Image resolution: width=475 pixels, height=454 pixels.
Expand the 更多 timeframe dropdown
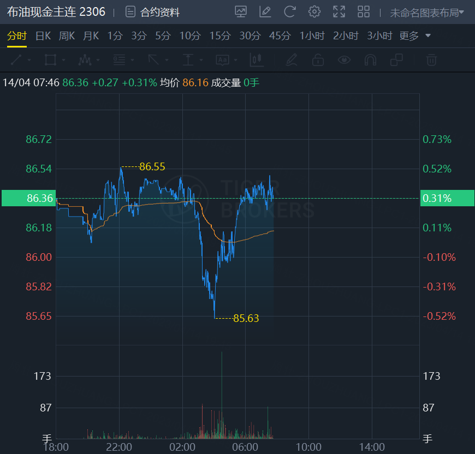[x=415, y=36]
